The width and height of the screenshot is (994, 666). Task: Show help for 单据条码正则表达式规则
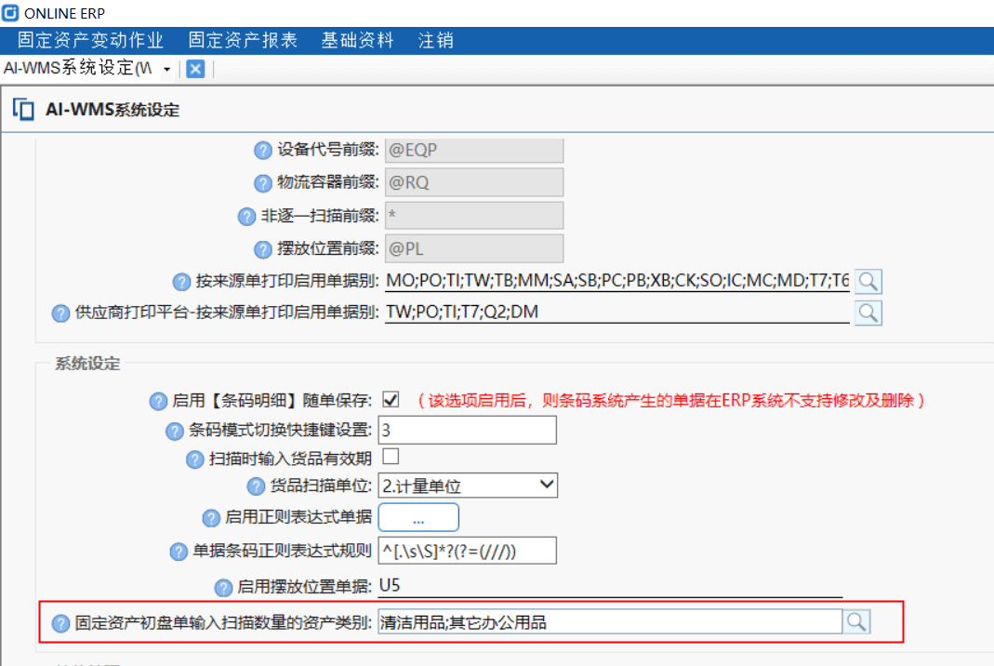[x=179, y=552]
